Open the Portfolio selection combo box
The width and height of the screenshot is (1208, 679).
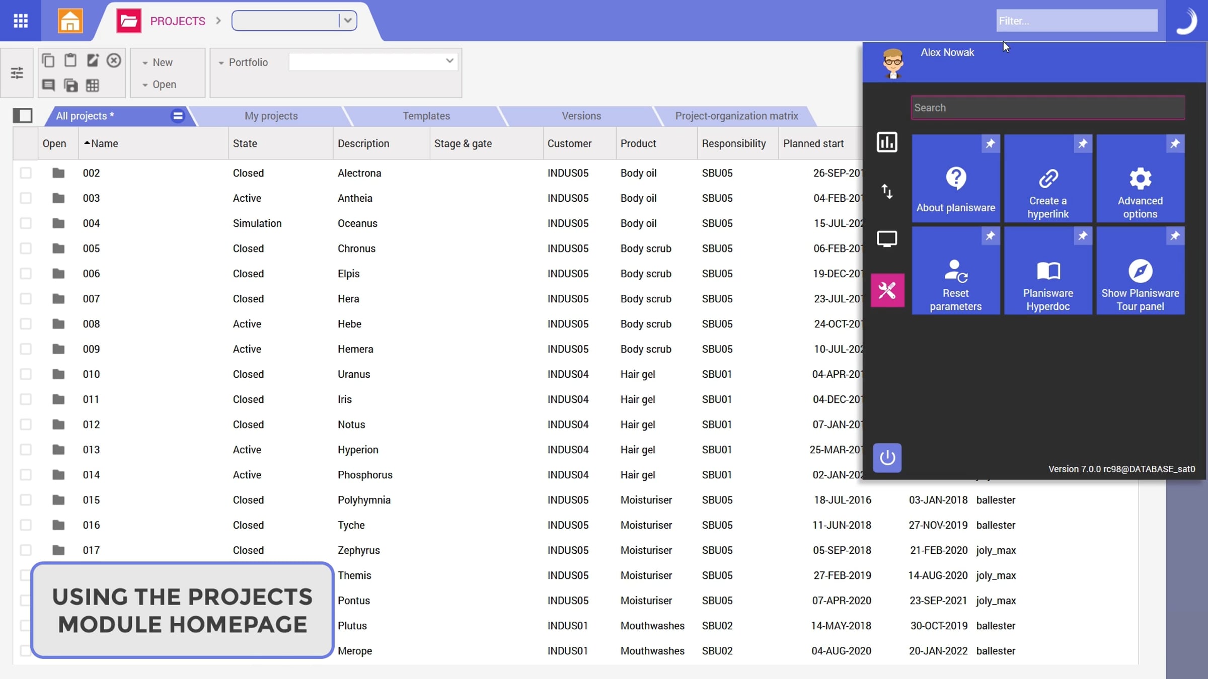pos(373,61)
